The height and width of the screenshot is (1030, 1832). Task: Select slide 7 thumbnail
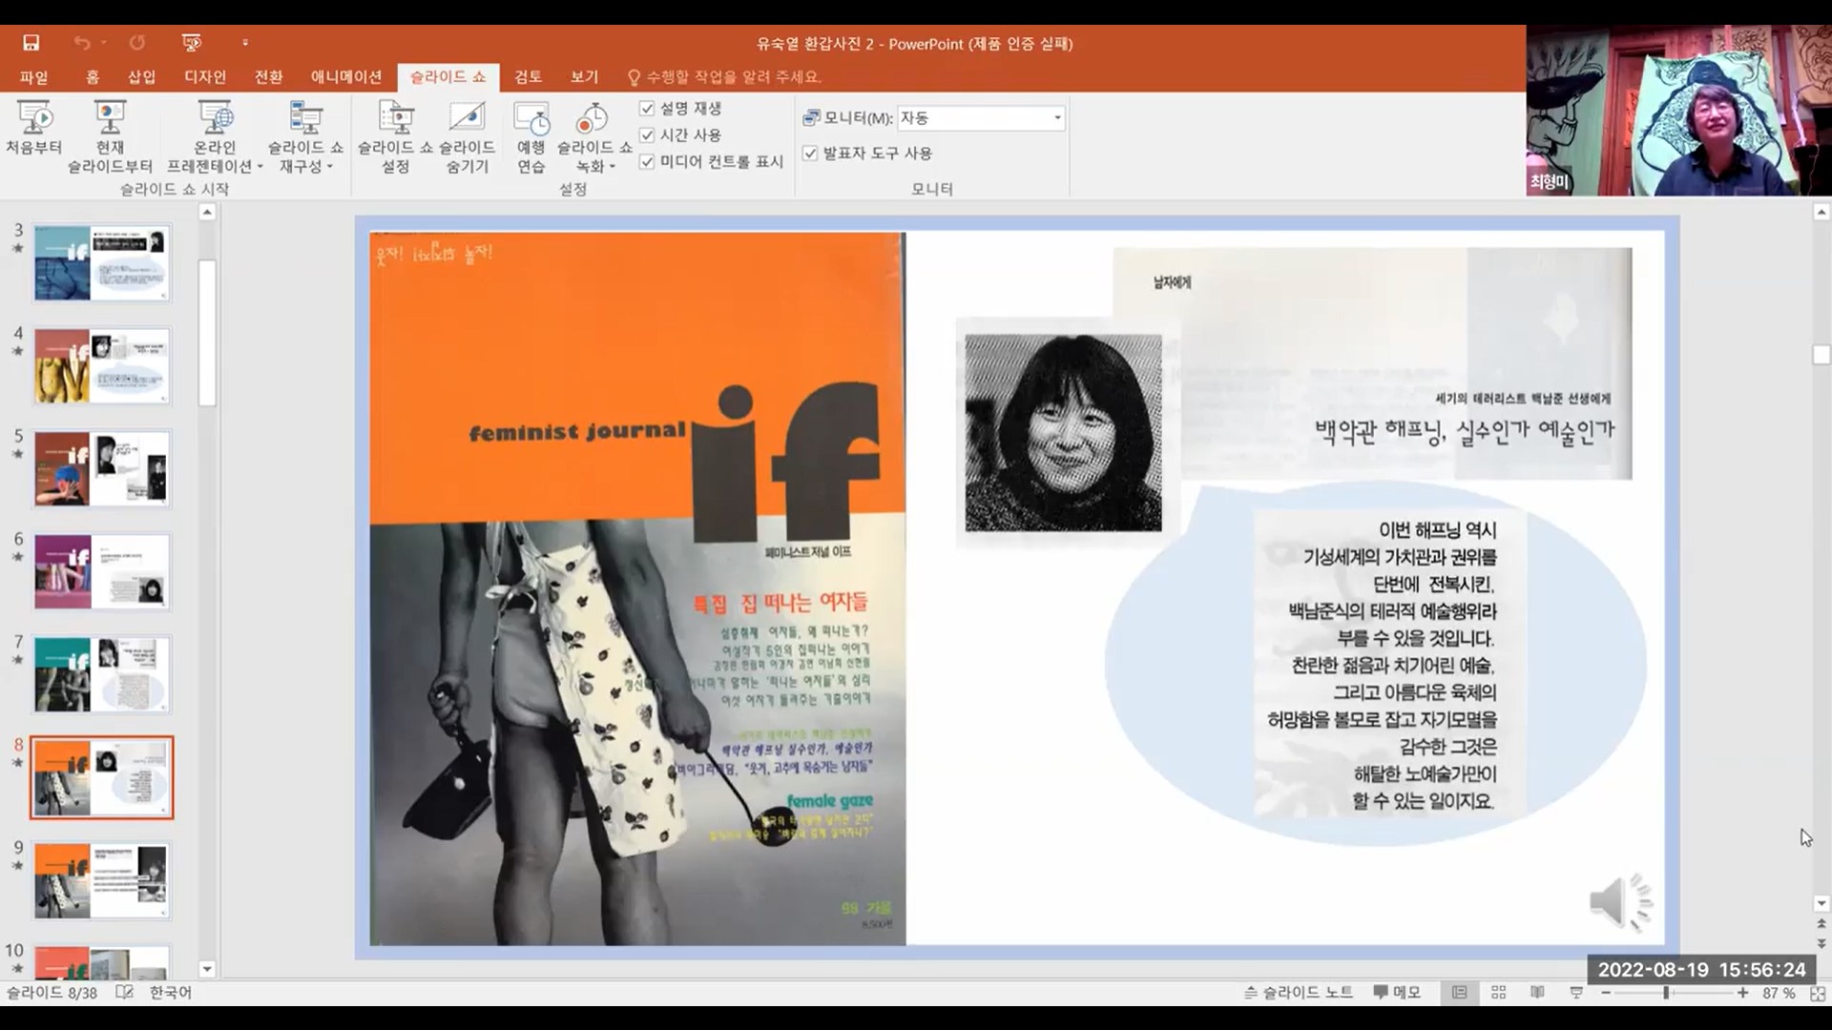102,675
